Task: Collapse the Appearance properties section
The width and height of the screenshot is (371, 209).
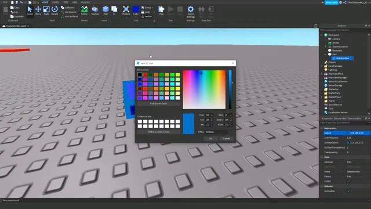Action: 322,128
